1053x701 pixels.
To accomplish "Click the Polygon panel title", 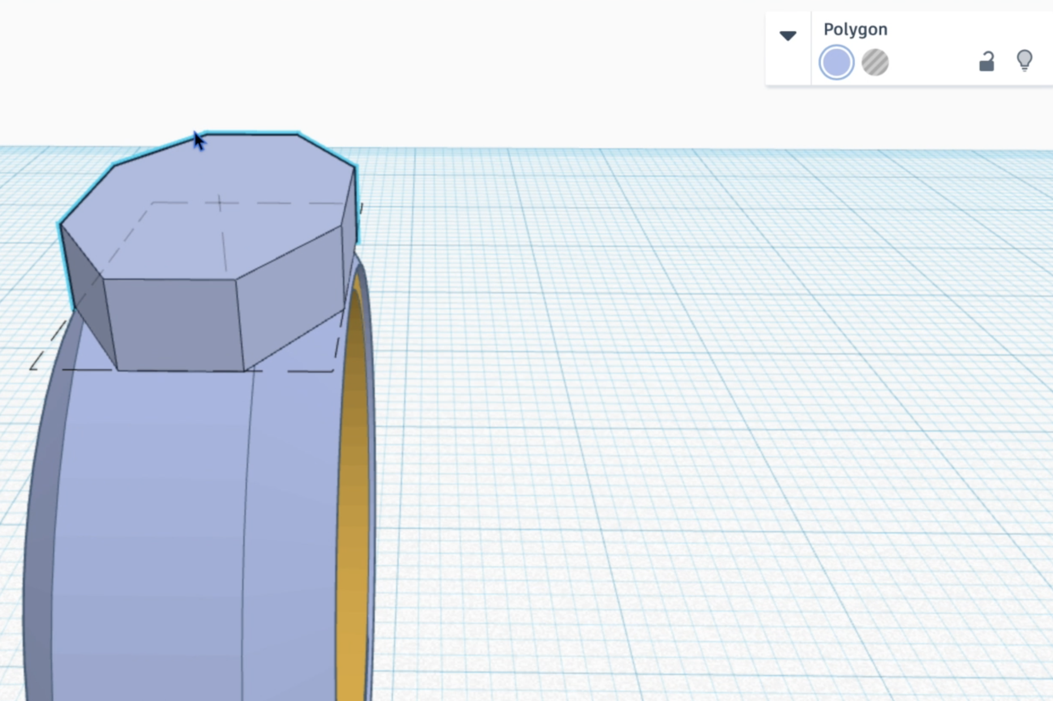I will (855, 29).
